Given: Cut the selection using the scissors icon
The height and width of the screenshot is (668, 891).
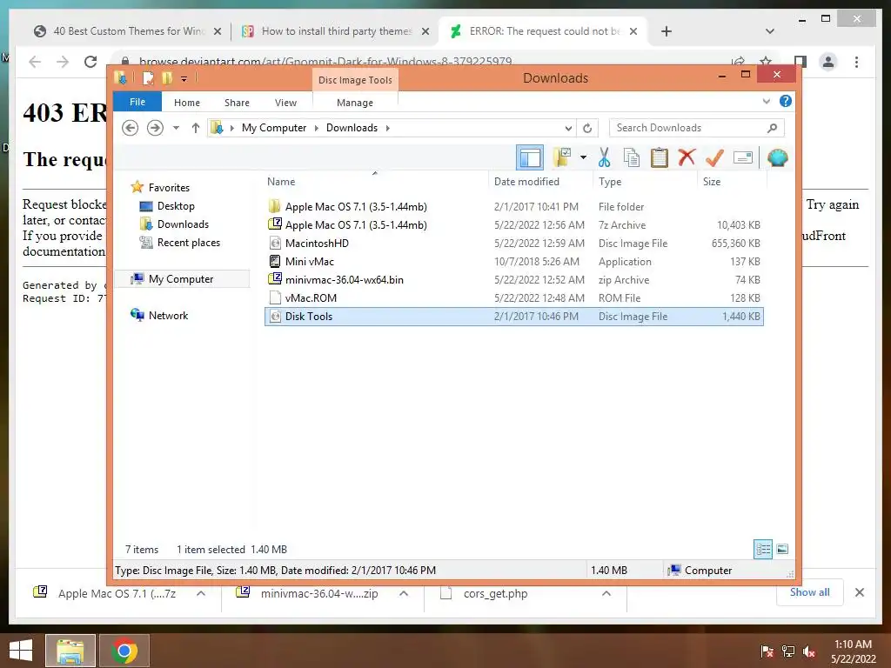Looking at the screenshot, I should tap(604, 157).
